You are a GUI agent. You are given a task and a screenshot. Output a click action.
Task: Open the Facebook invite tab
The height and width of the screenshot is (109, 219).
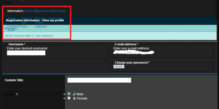tap(14, 28)
